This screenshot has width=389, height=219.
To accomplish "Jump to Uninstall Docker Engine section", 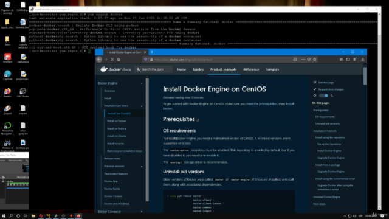I will click(x=327, y=197).
